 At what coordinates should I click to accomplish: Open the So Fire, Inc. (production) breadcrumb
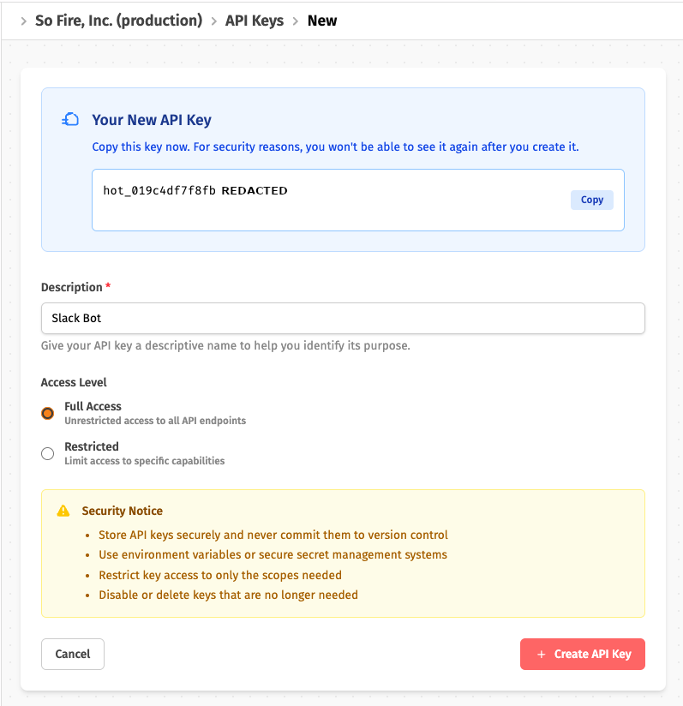[119, 21]
